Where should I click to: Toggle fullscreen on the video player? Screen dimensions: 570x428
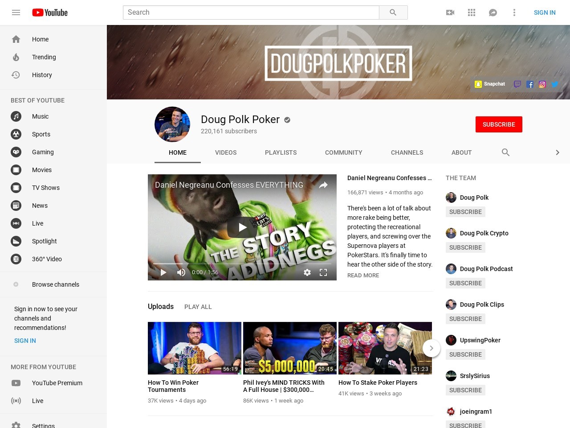(x=323, y=272)
